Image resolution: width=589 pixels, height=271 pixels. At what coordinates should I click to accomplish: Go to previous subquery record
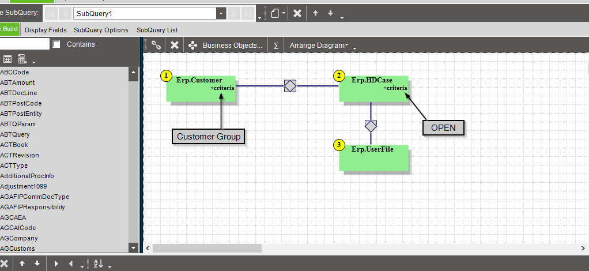point(64,14)
